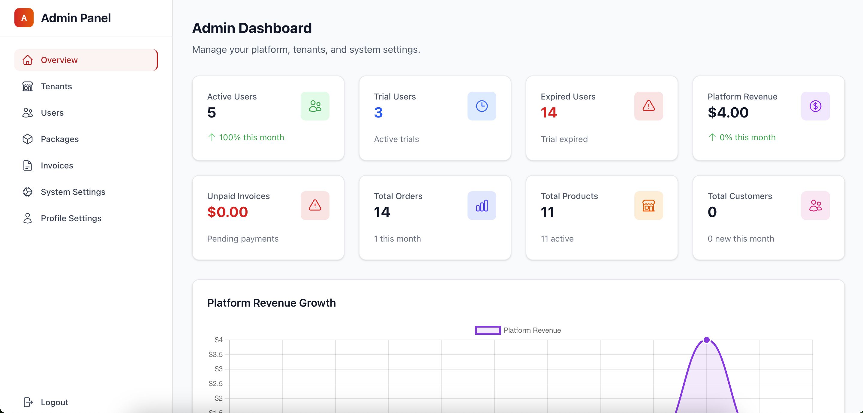Select the Overview nav item
This screenshot has height=413, width=863.
coord(59,60)
